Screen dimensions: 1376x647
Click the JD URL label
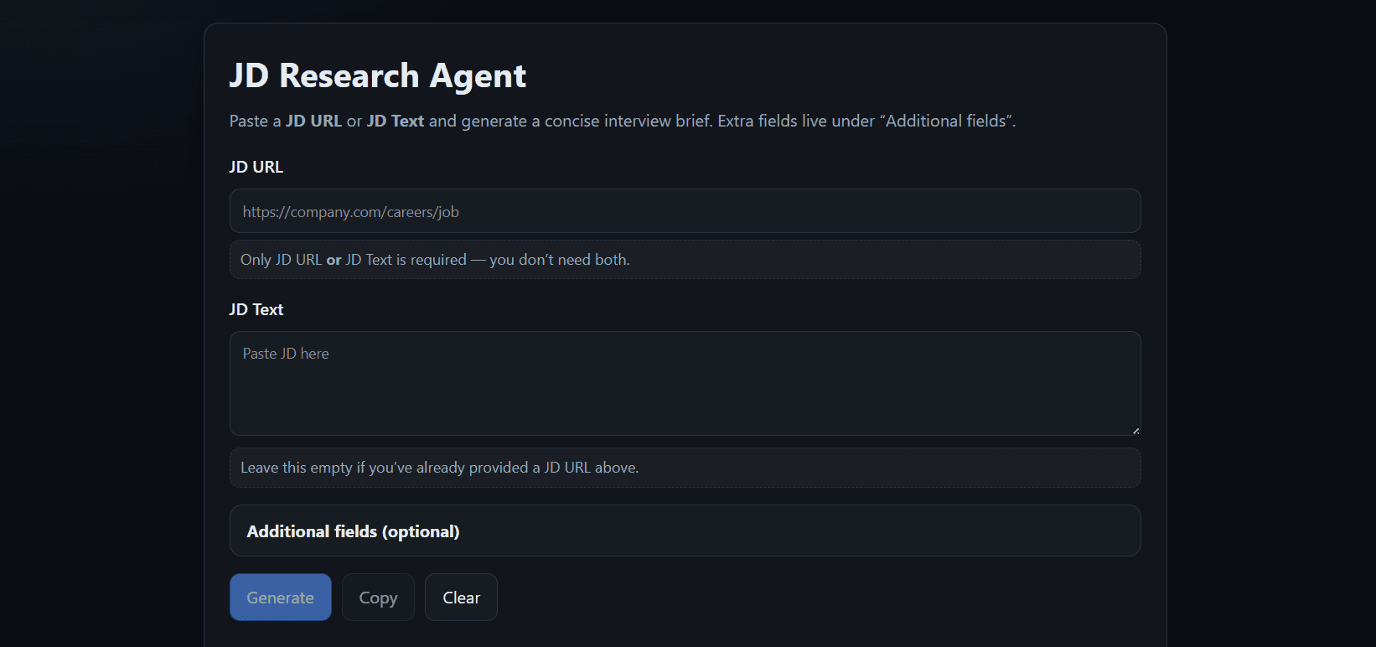tap(256, 167)
